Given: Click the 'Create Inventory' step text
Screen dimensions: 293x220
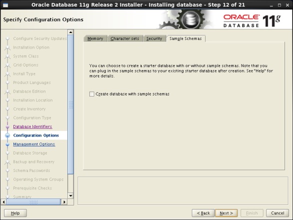Looking at the screenshot, I should click(x=29, y=109).
